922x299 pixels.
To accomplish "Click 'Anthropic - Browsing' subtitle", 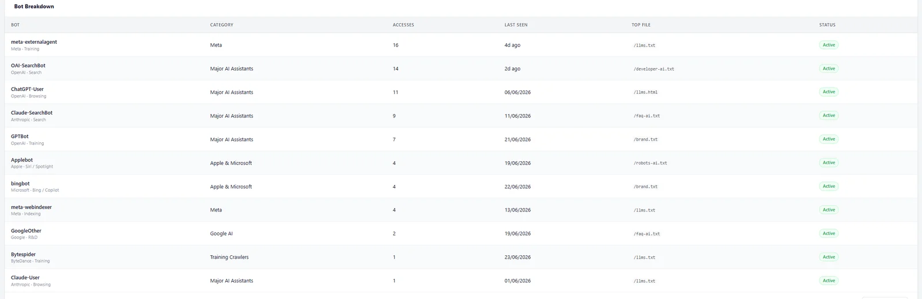I will 31,285.
